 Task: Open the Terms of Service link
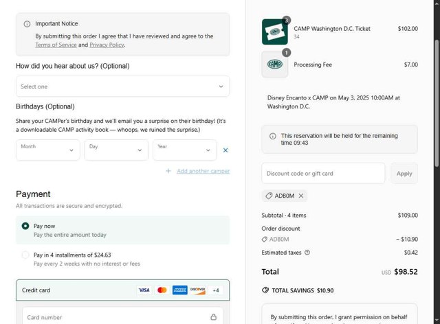(x=56, y=45)
